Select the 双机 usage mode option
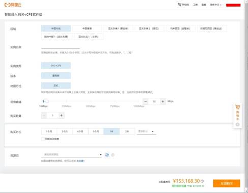Image resolution: width=248 pixels, height=193 pixels. pos(56,86)
